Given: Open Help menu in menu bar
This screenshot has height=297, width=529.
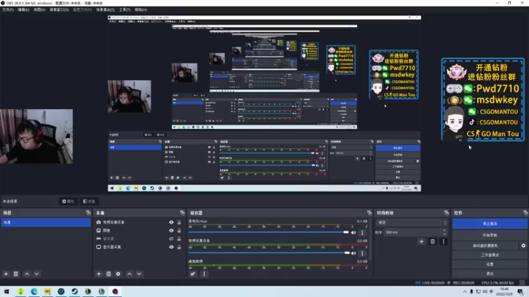Looking at the screenshot, I should tap(141, 10).
